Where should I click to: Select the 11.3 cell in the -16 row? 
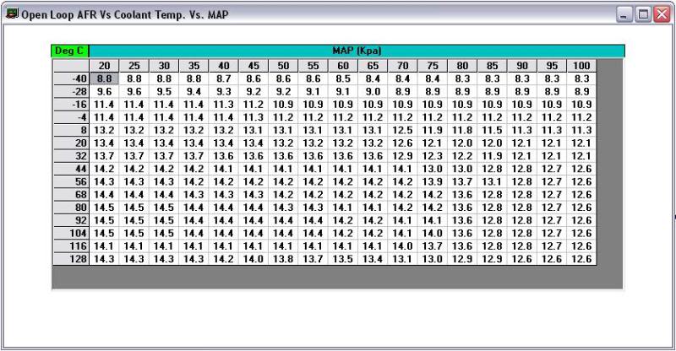[x=224, y=105]
